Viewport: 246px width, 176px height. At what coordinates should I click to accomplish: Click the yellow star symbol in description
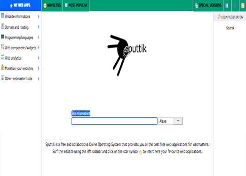click(141, 153)
